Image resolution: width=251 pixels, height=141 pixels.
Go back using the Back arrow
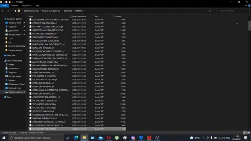(x=3, y=11)
